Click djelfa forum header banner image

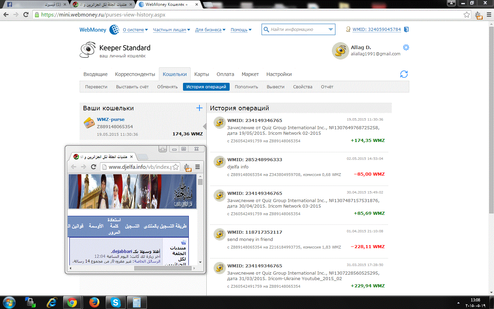[x=133, y=191]
